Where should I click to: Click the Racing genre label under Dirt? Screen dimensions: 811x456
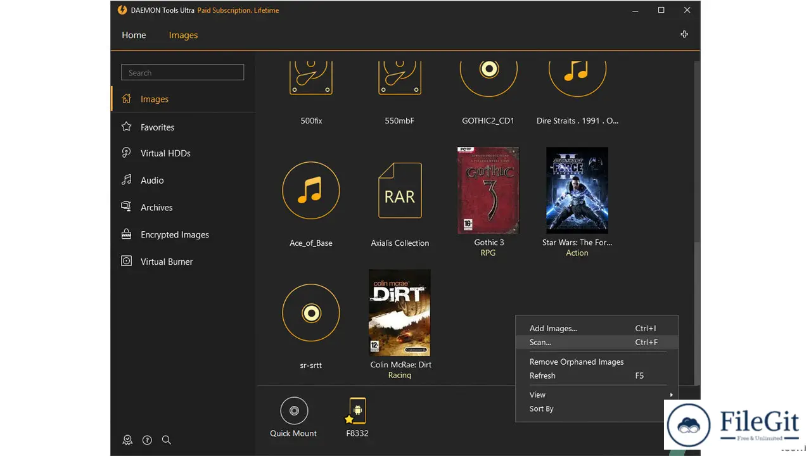click(400, 375)
